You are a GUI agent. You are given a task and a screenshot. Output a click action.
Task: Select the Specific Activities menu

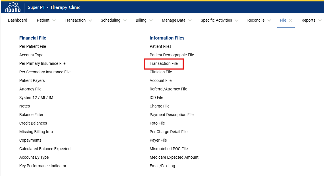tap(216, 20)
